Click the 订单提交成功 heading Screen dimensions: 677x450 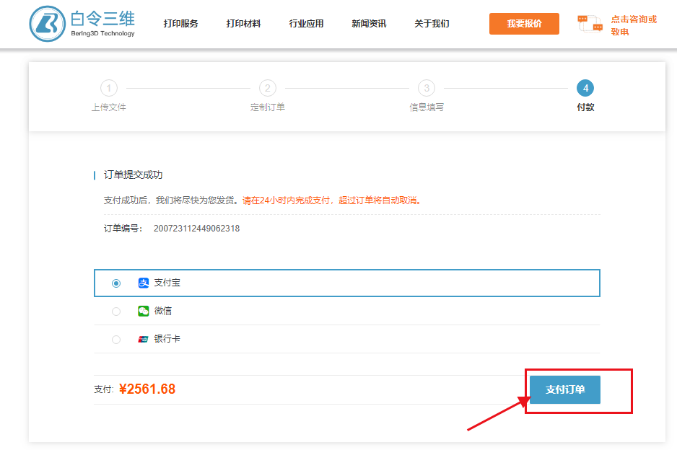coord(133,175)
